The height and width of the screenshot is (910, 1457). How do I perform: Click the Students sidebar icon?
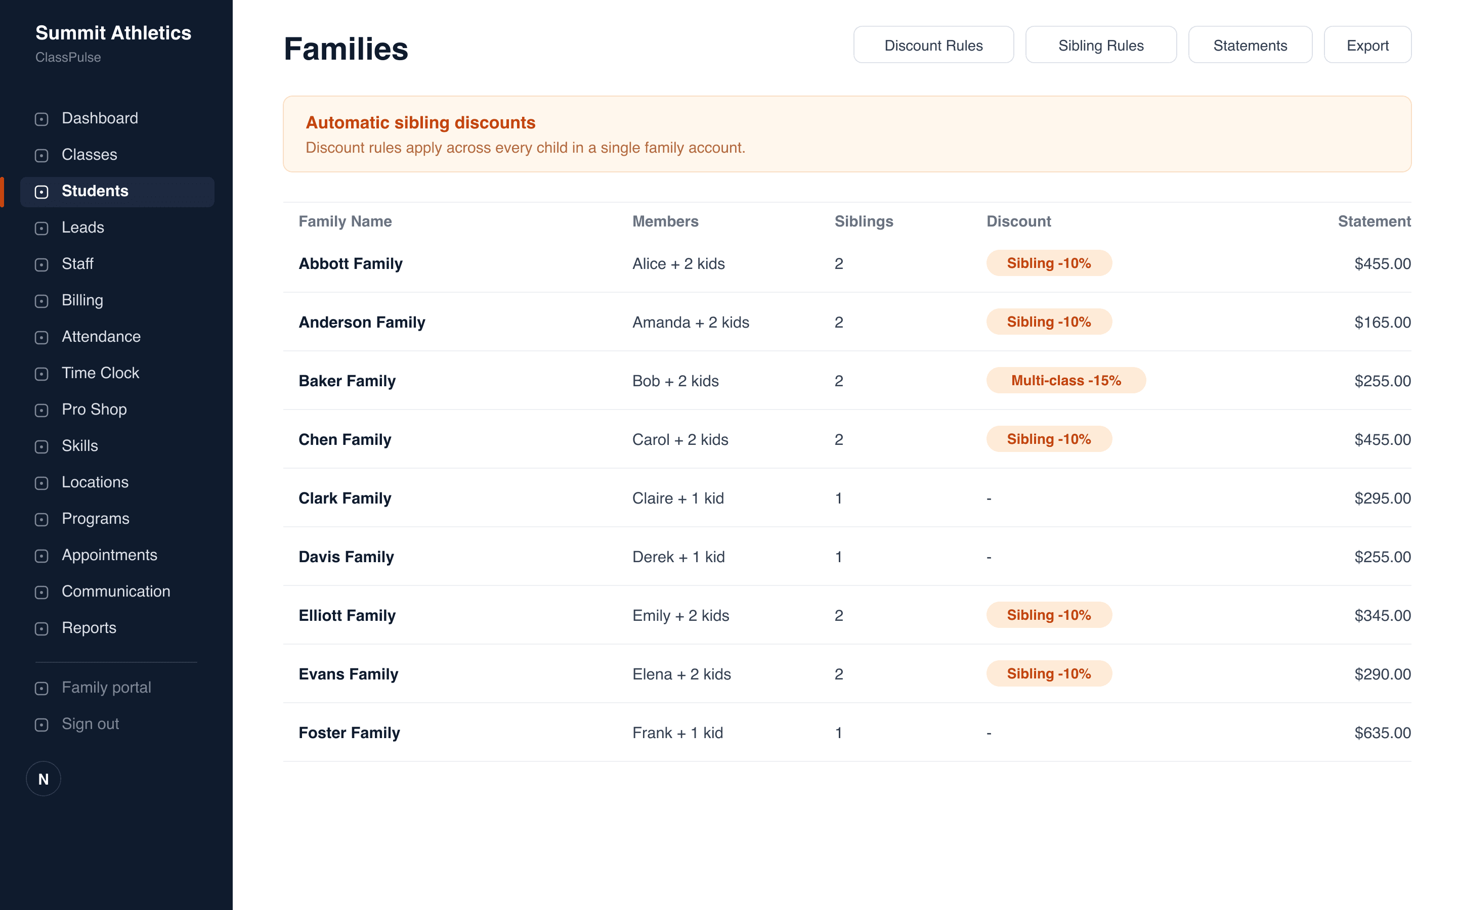[41, 192]
